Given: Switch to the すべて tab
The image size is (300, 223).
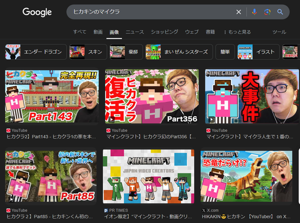Looking at the screenshot, I should point(79,31).
